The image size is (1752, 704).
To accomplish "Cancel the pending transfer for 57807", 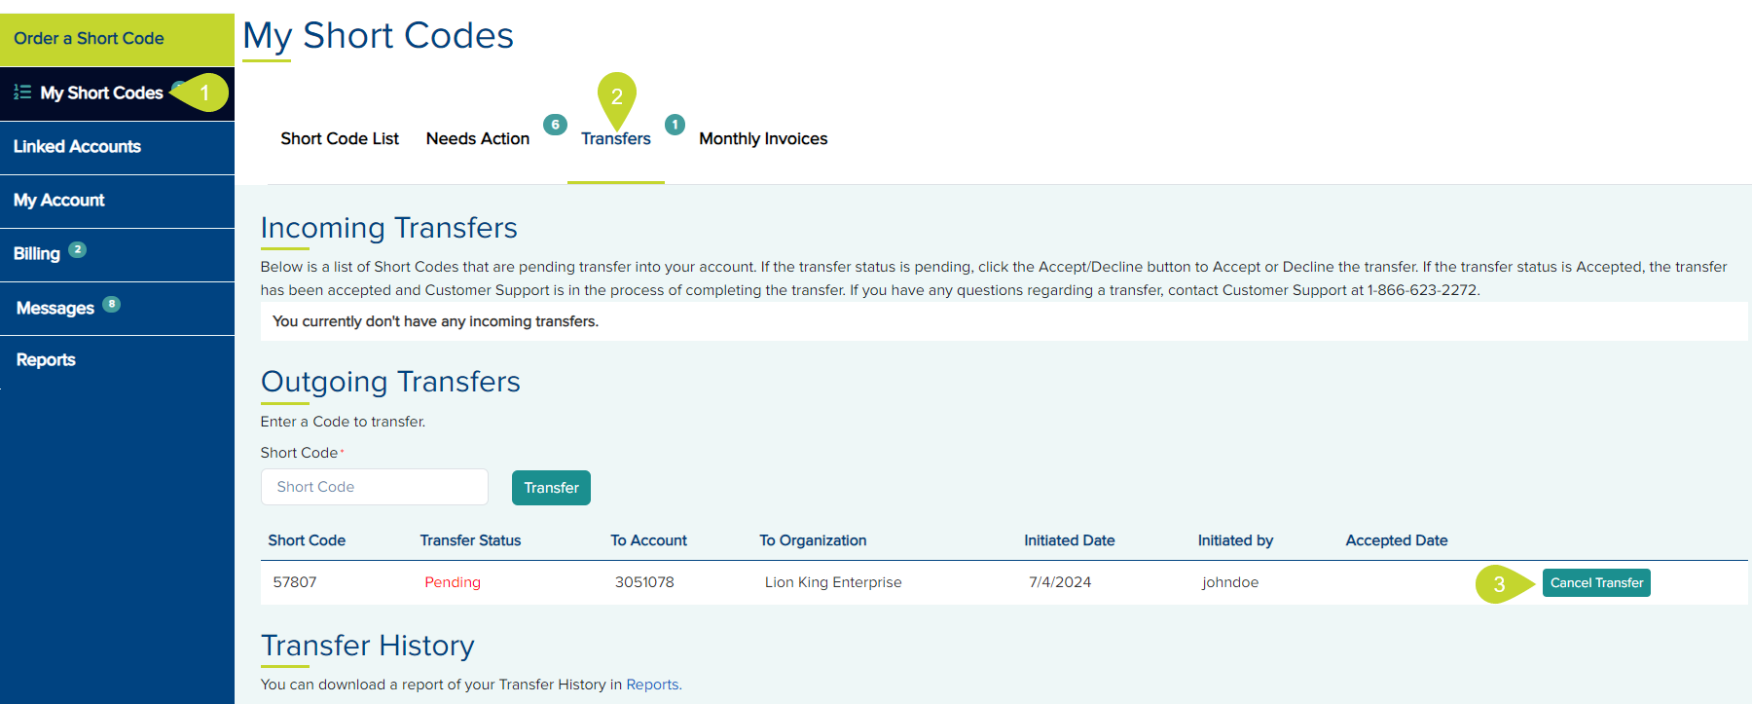I will point(1596,583).
